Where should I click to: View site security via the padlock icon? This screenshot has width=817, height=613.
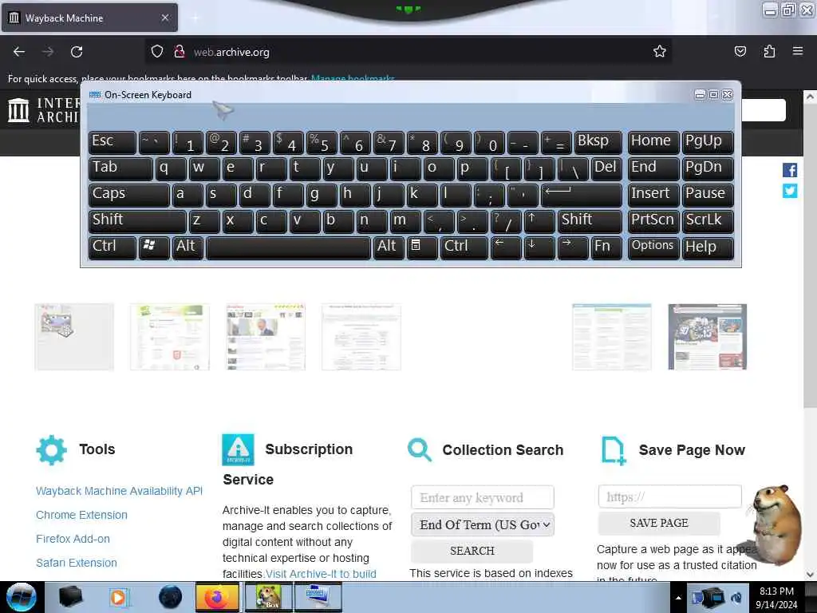click(x=180, y=51)
